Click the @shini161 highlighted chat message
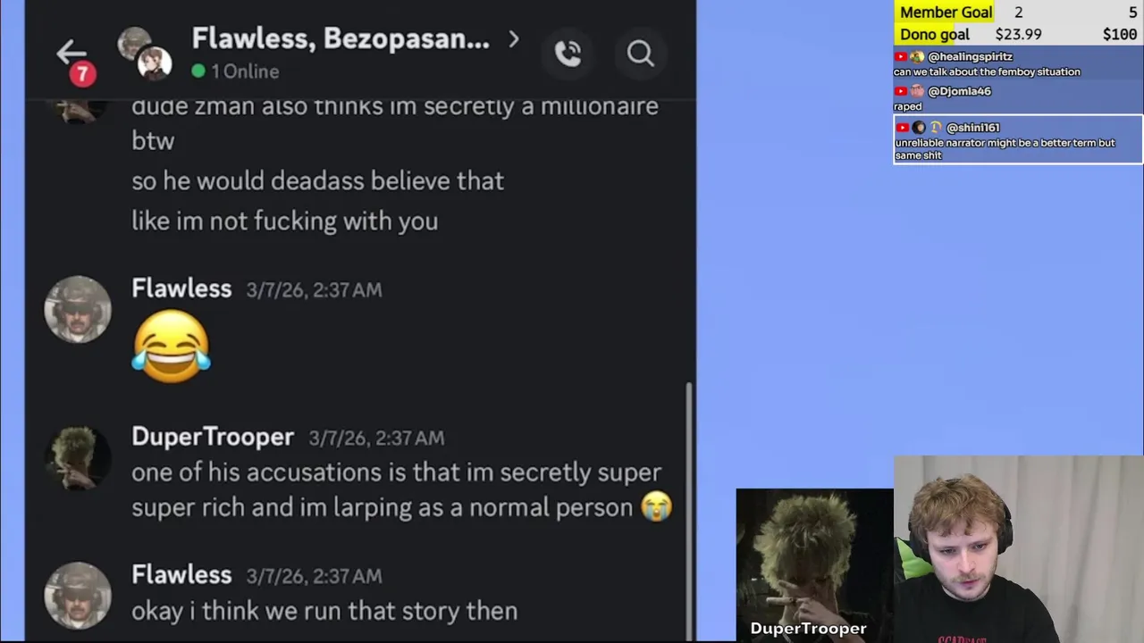This screenshot has height=643, width=1144. point(1018,139)
